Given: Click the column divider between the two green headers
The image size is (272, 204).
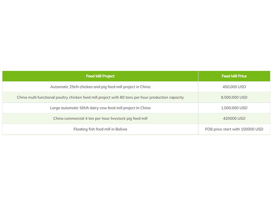Looking at the screenshot, I should (x=198, y=76).
